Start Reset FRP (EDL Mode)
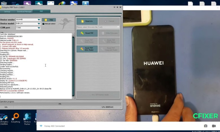This screenshot has height=132, width=220. point(87,49)
